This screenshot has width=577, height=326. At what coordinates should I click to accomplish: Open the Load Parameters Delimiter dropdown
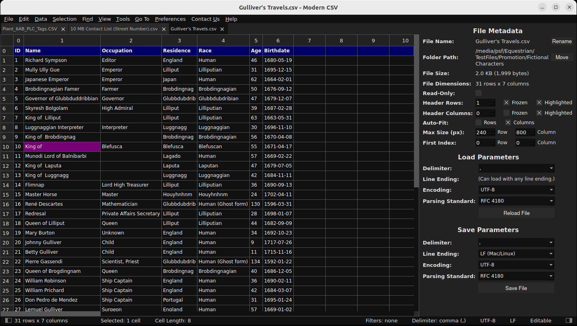516,169
